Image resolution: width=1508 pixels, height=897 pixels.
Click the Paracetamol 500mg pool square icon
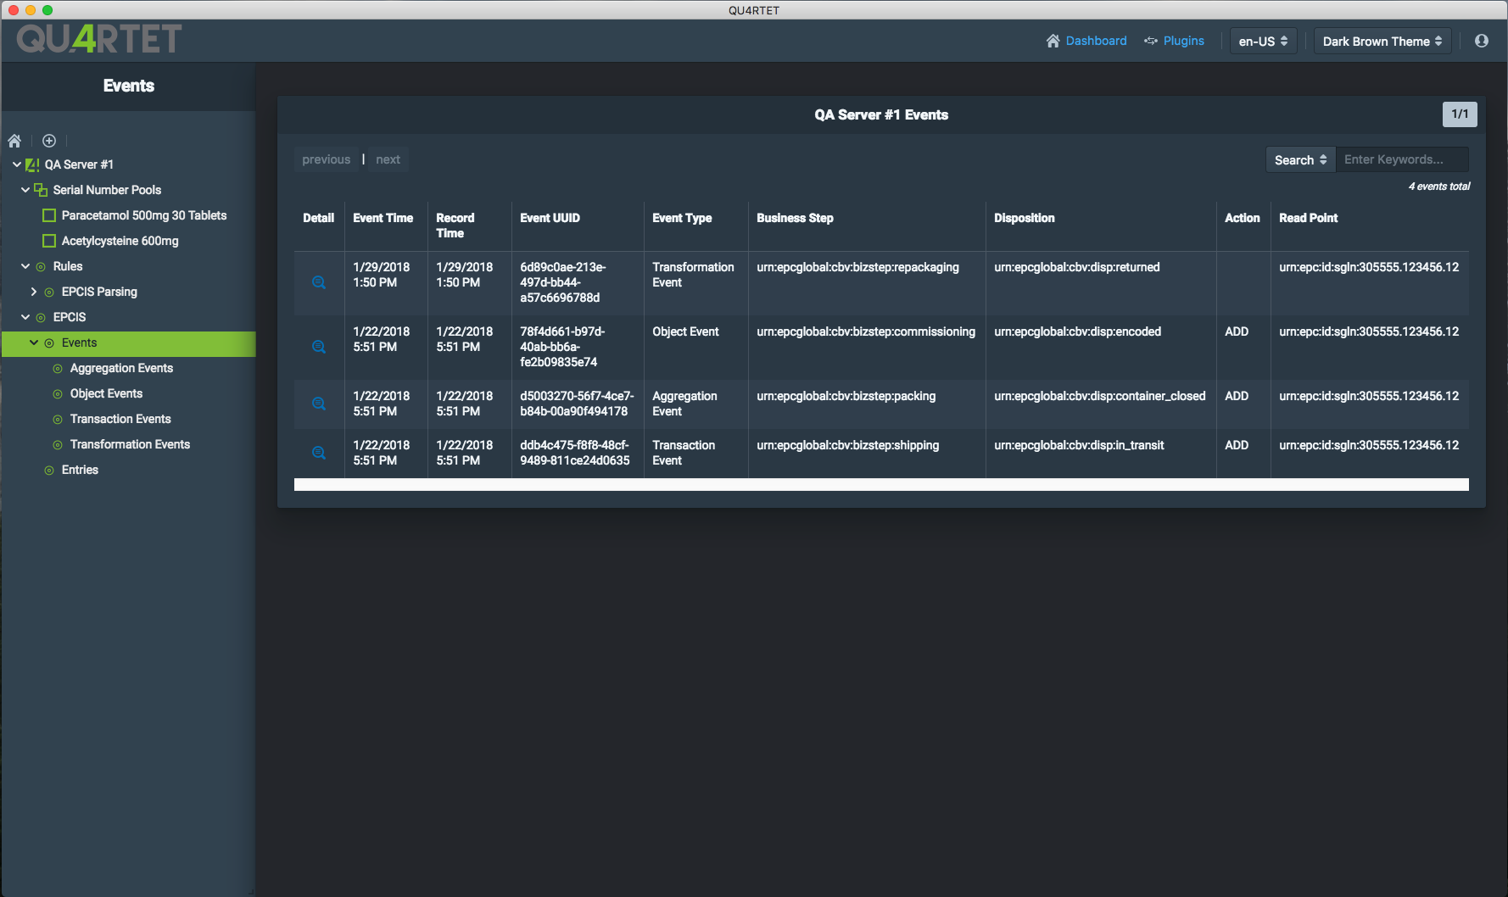(x=49, y=215)
